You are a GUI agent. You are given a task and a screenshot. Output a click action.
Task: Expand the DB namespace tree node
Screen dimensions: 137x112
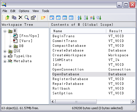point(10,46)
